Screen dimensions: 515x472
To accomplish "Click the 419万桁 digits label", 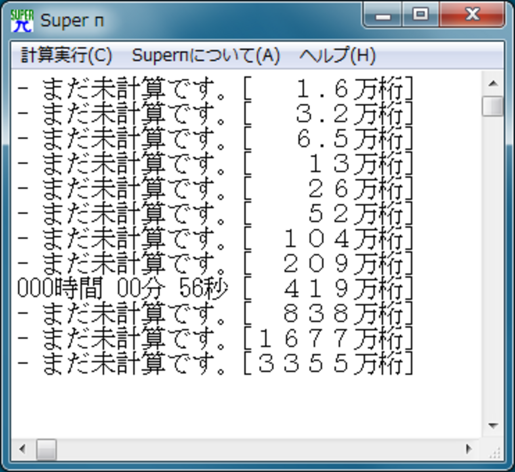I will pos(328,288).
